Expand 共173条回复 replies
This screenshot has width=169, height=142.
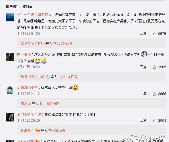point(68,77)
